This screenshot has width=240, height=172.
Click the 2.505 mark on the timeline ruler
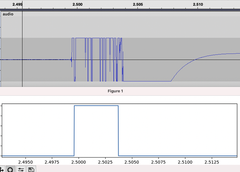[x=138, y=4]
